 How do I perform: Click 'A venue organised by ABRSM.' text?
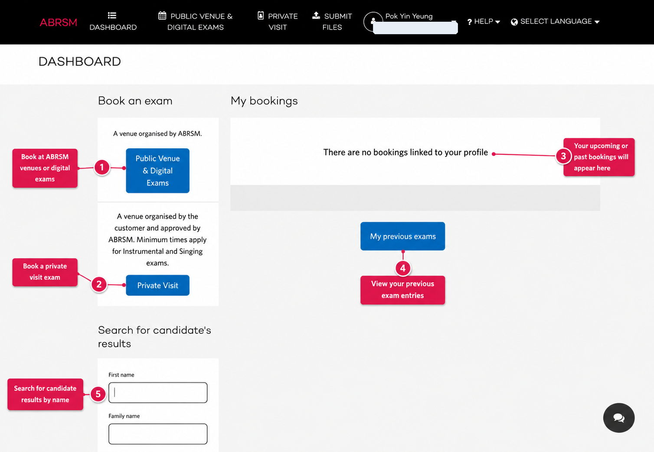click(x=157, y=133)
